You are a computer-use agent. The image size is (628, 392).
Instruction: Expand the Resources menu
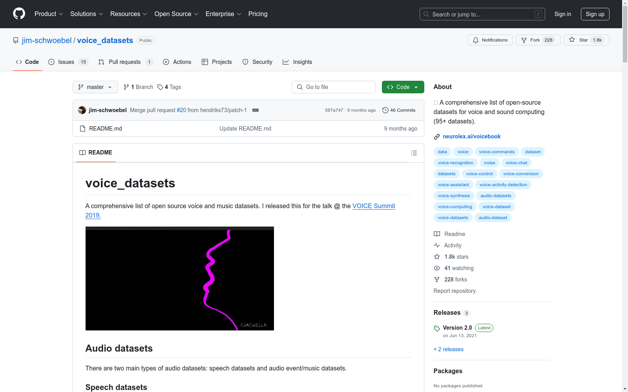pos(128,14)
